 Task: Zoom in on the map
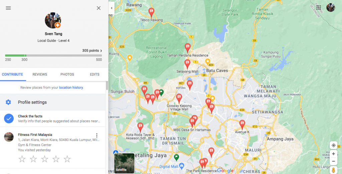pyautogui.click(x=333, y=154)
